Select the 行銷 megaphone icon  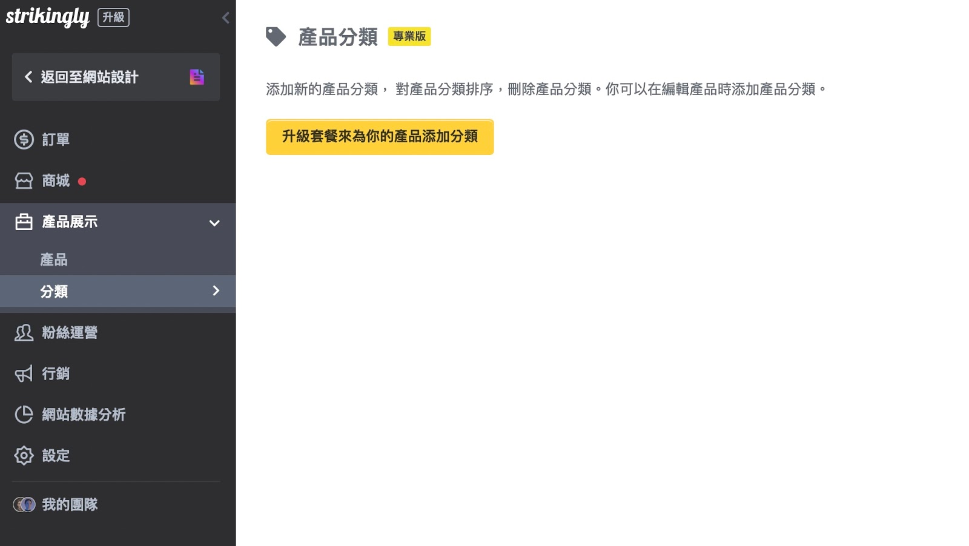[24, 373]
